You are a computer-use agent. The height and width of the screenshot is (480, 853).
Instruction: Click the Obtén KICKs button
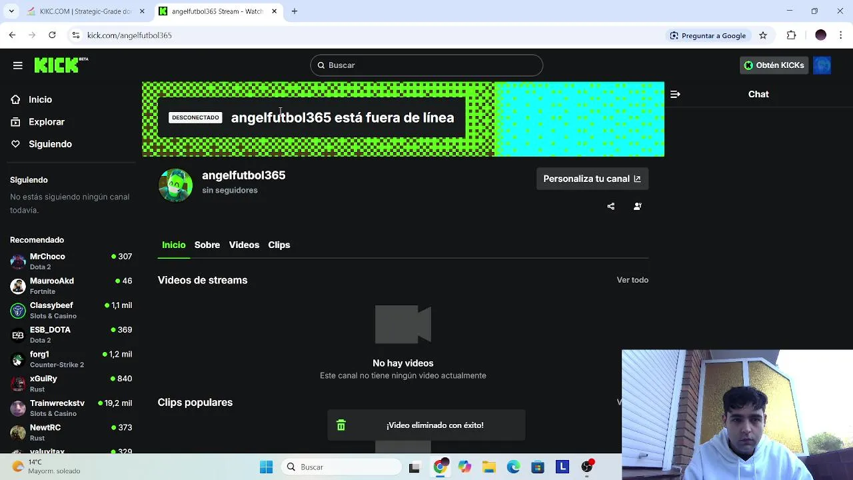(774, 65)
